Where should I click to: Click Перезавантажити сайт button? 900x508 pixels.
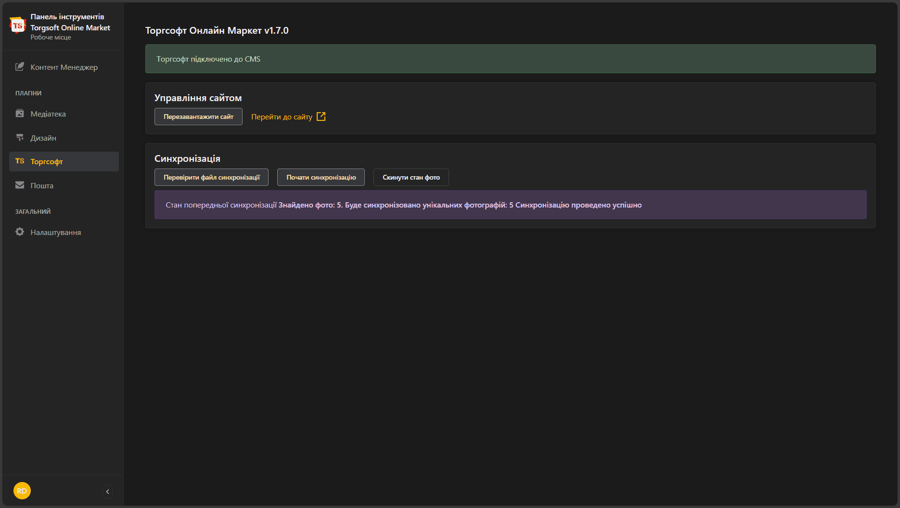click(x=198, y=117)
